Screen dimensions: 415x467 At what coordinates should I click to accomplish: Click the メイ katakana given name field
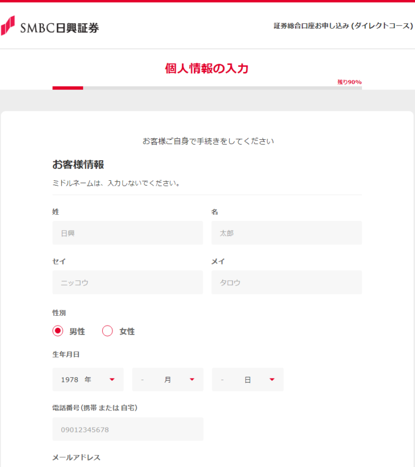[x=286, y=282]
